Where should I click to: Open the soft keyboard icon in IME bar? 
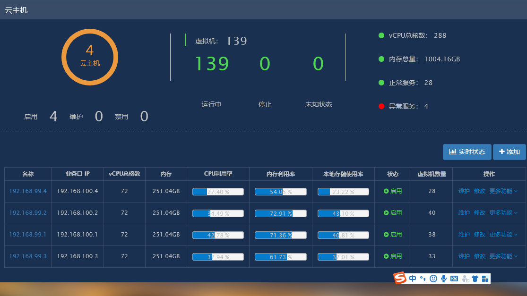point(454,279)
